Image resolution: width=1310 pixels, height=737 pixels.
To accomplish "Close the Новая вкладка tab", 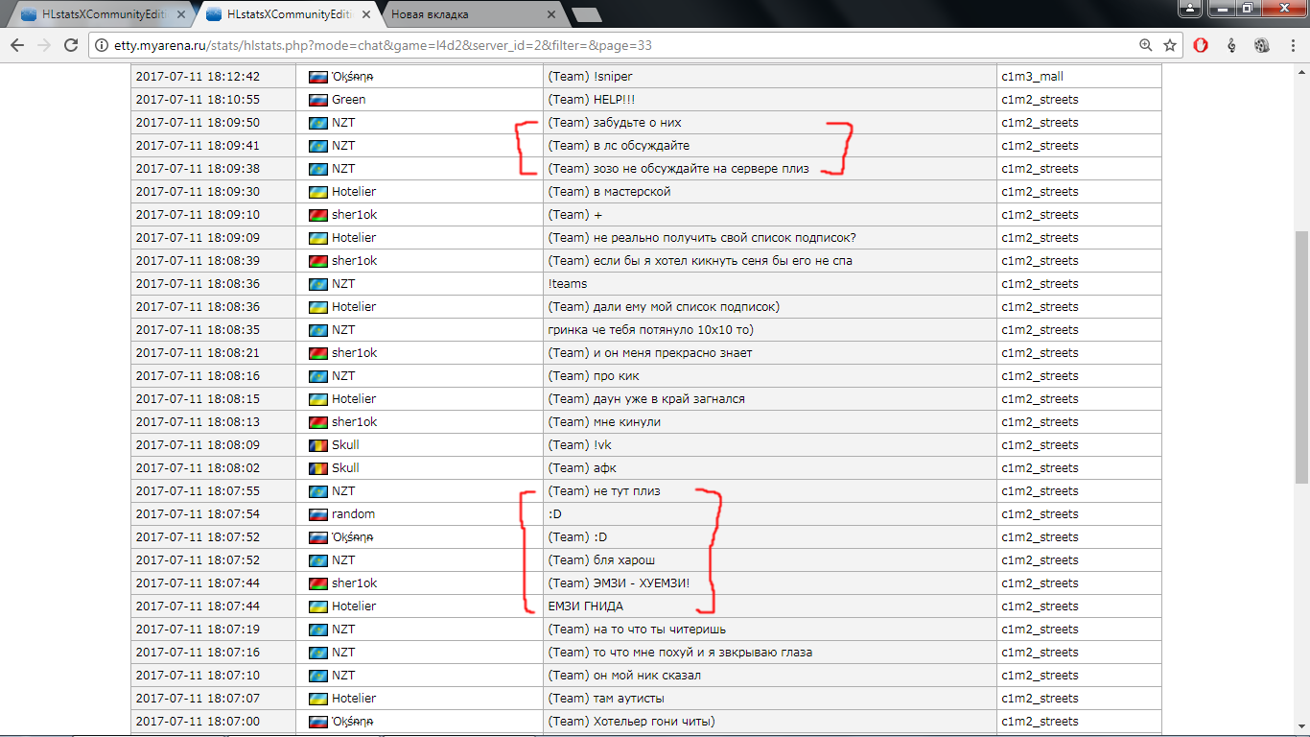I will tap(551, 14).
